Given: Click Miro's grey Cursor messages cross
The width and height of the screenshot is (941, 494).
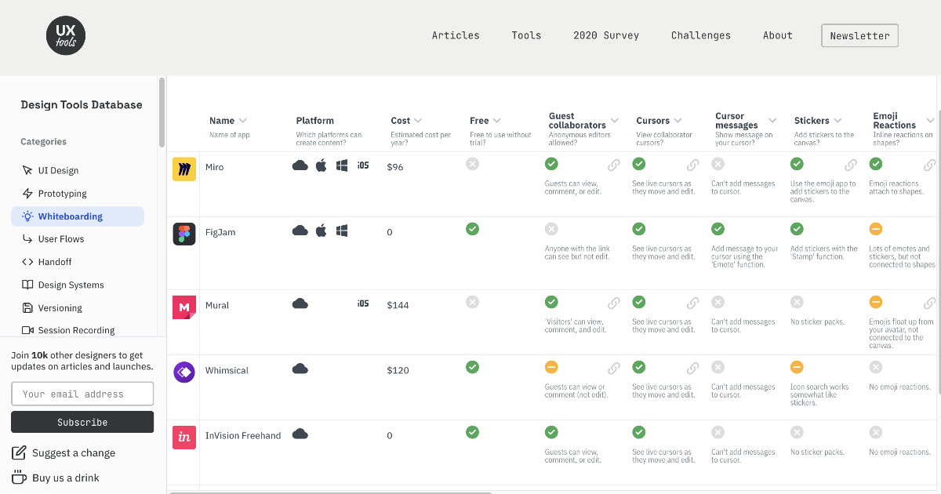Looking at the screenshot, I should click(718, 164).
